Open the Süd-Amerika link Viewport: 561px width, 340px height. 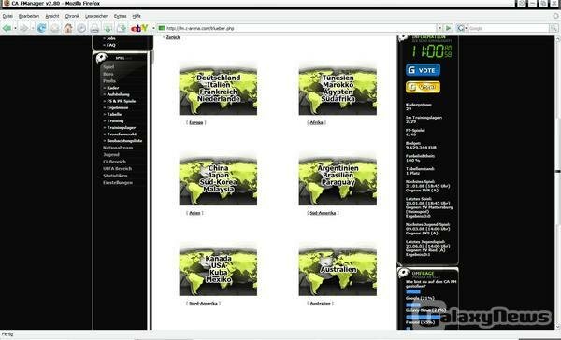click(x=323, y=213)
